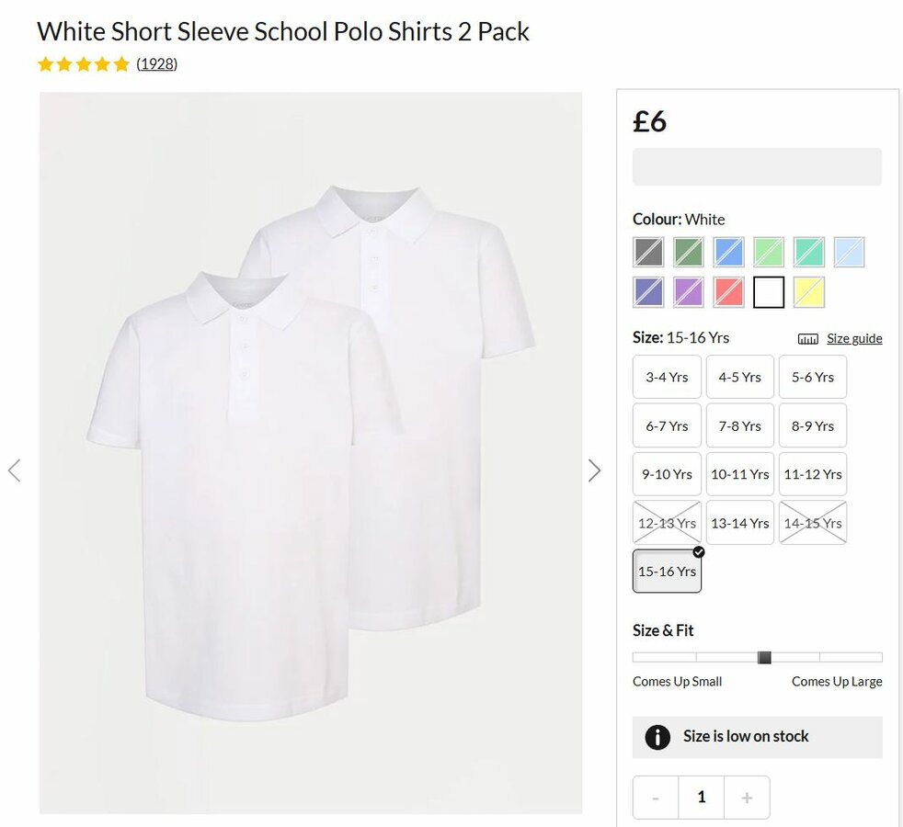
Task: Choose the 7-8 Yrs size option
Action: click(x=740, y=425)
